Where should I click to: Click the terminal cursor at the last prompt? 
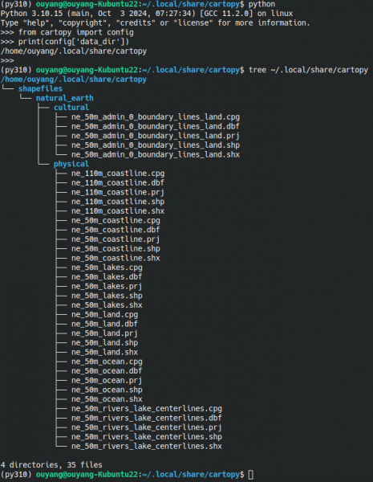coord(251,475)
